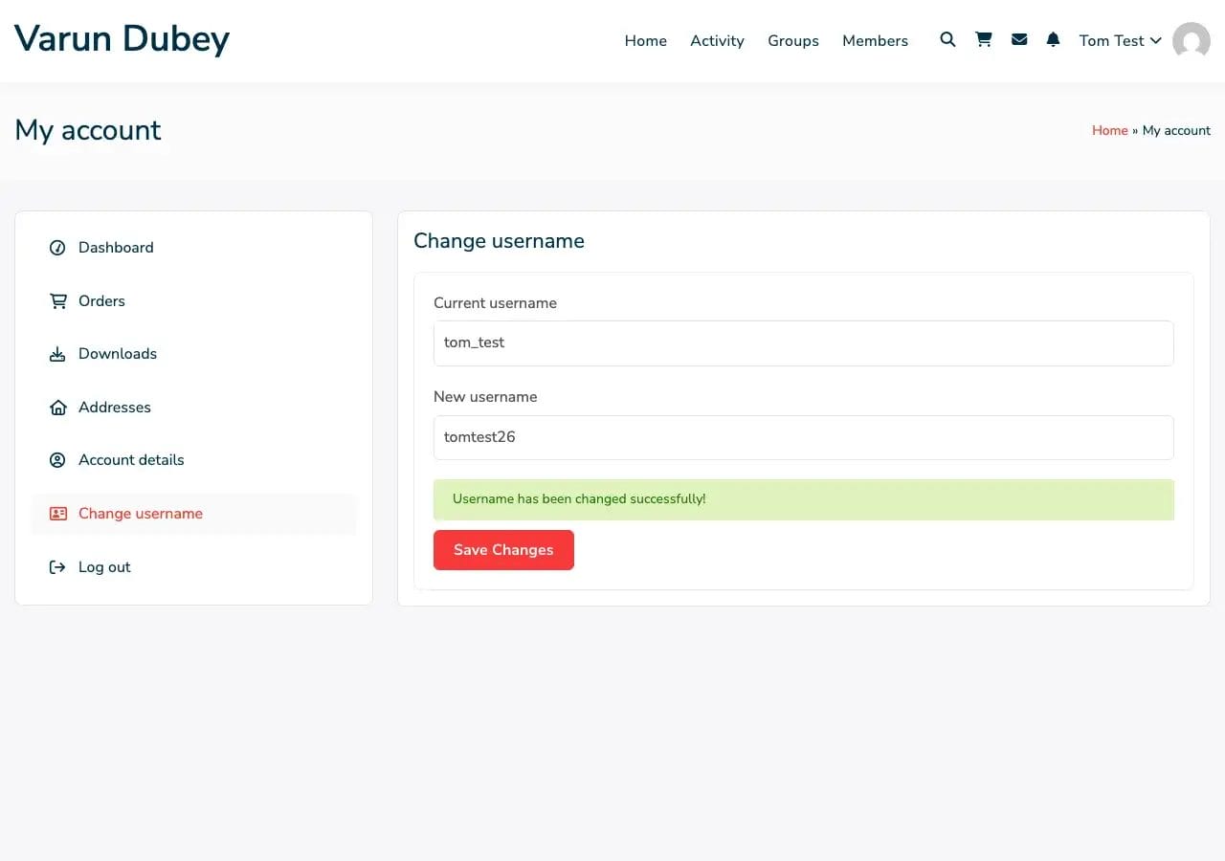Click the shopping cart icon in header
1225x861 pixels.
point(983,40)
